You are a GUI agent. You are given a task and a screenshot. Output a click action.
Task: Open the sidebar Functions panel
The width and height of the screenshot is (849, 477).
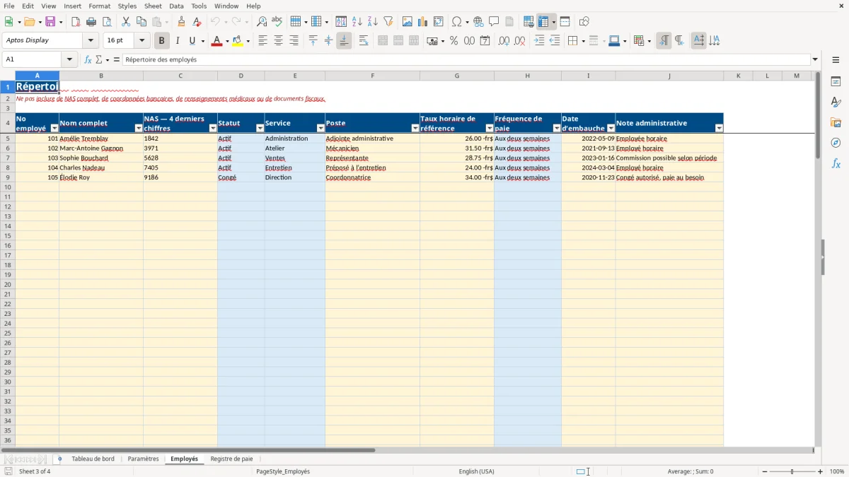point(836,163)
